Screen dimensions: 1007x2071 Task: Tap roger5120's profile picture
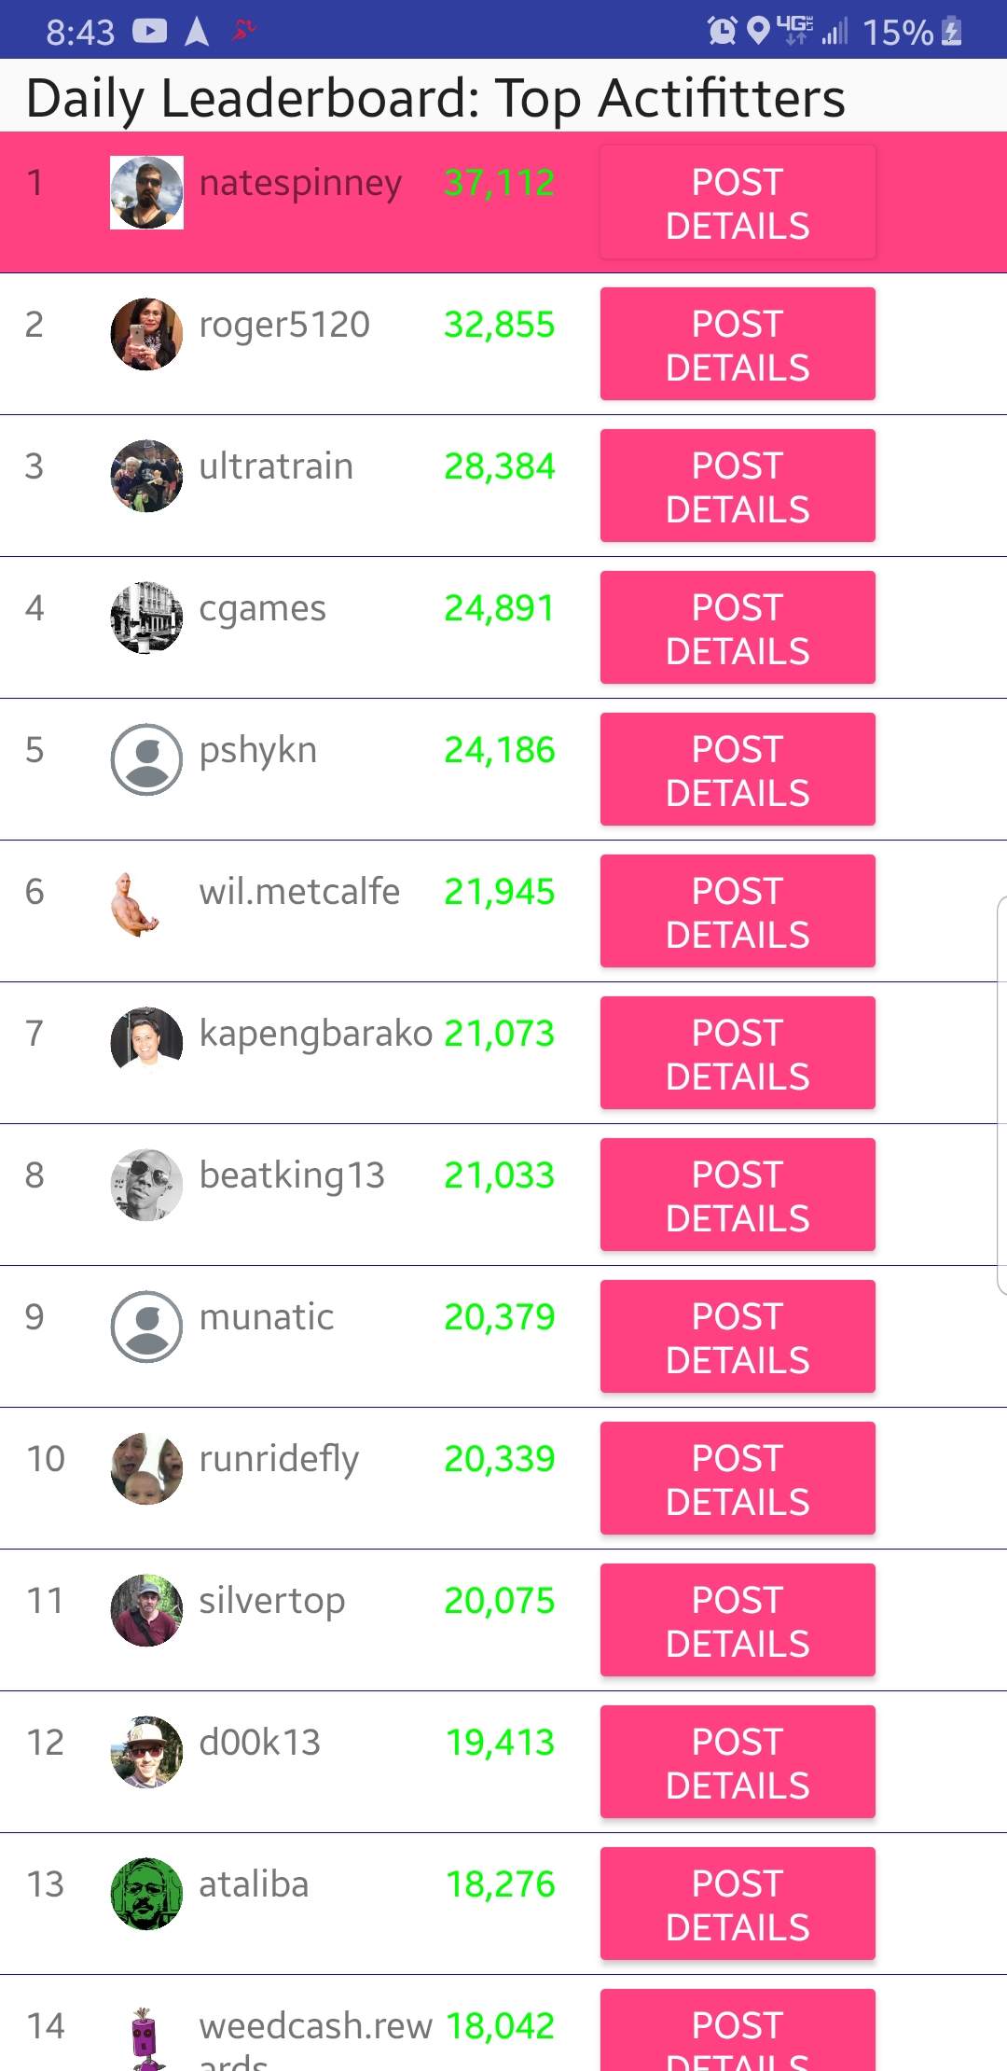click(x=146, y=334)
